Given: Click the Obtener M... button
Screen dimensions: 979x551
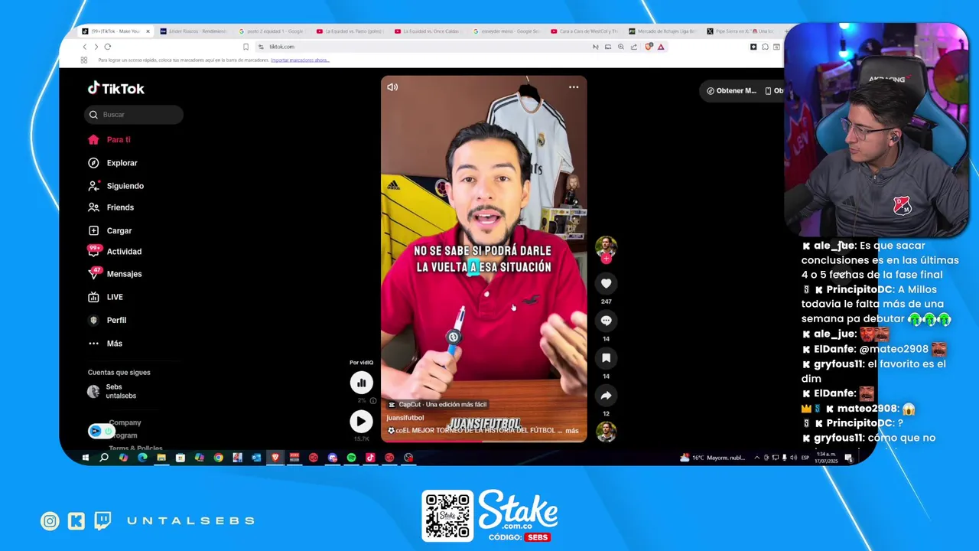Looking at the screenshot, I should click(x=731, y=91).
